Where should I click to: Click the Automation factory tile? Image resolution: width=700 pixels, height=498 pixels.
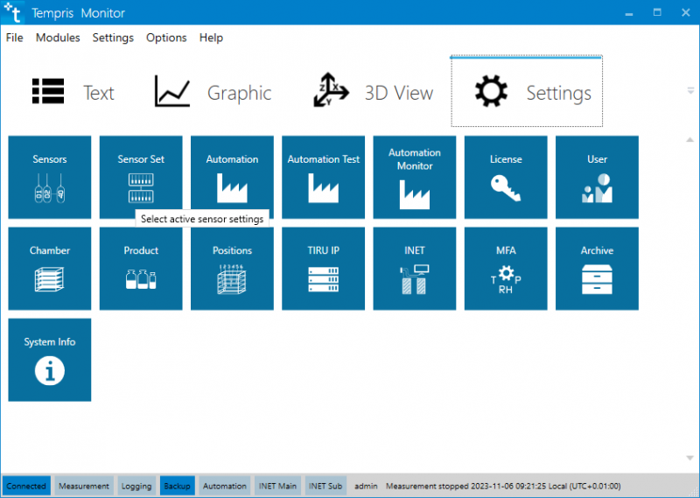(232, 177)
